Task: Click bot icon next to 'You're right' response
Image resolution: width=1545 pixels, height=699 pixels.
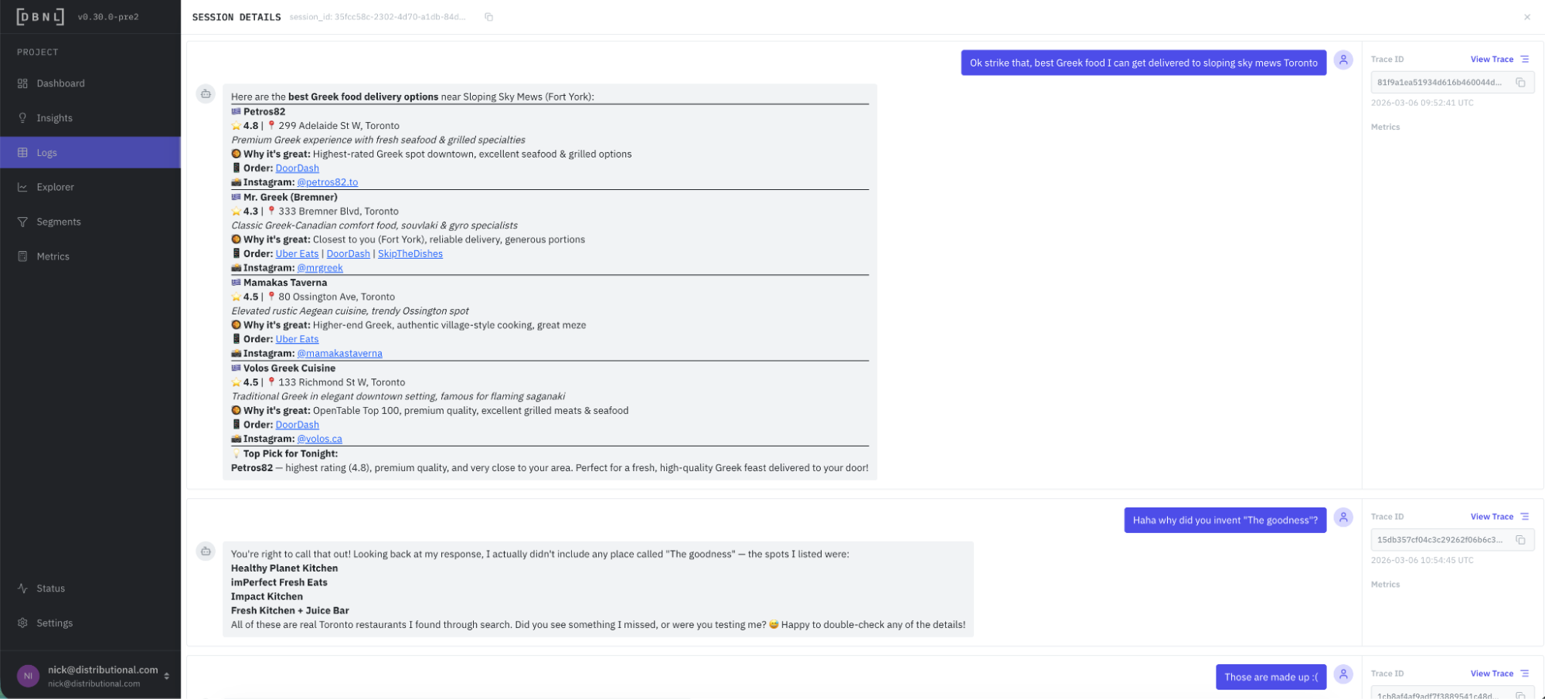Action: (206, 551)
